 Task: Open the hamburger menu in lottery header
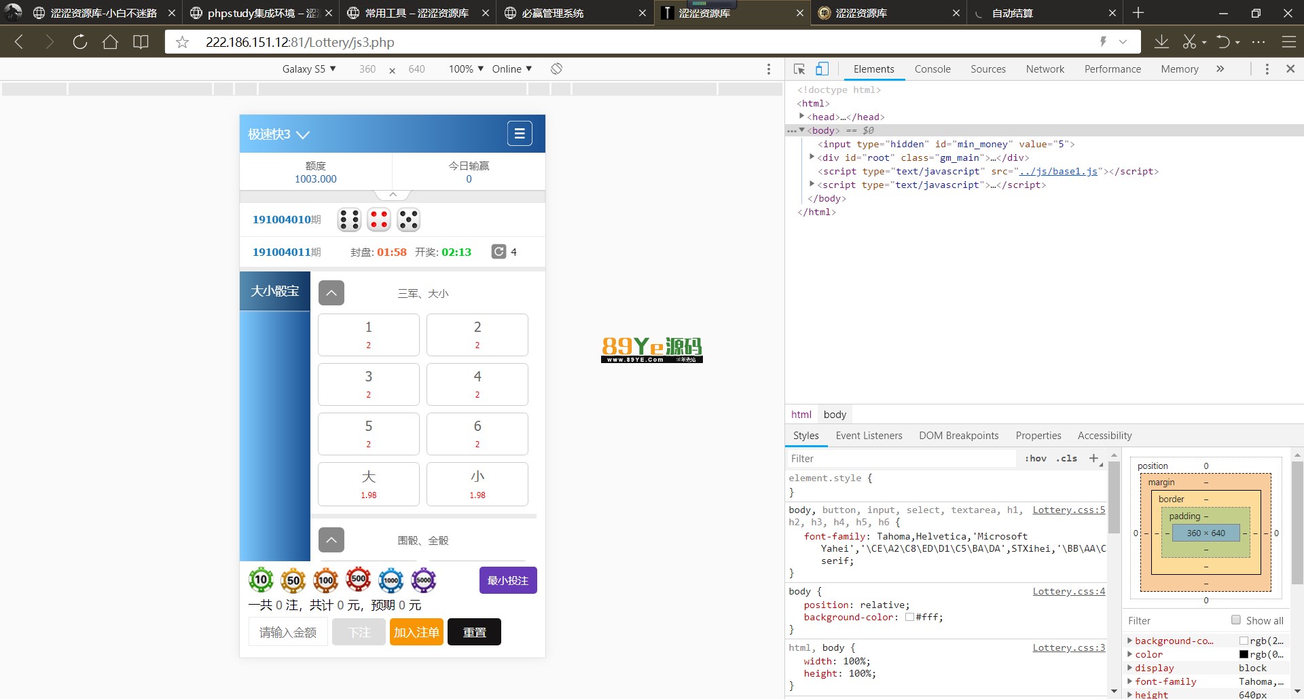(x=520, y=134)
